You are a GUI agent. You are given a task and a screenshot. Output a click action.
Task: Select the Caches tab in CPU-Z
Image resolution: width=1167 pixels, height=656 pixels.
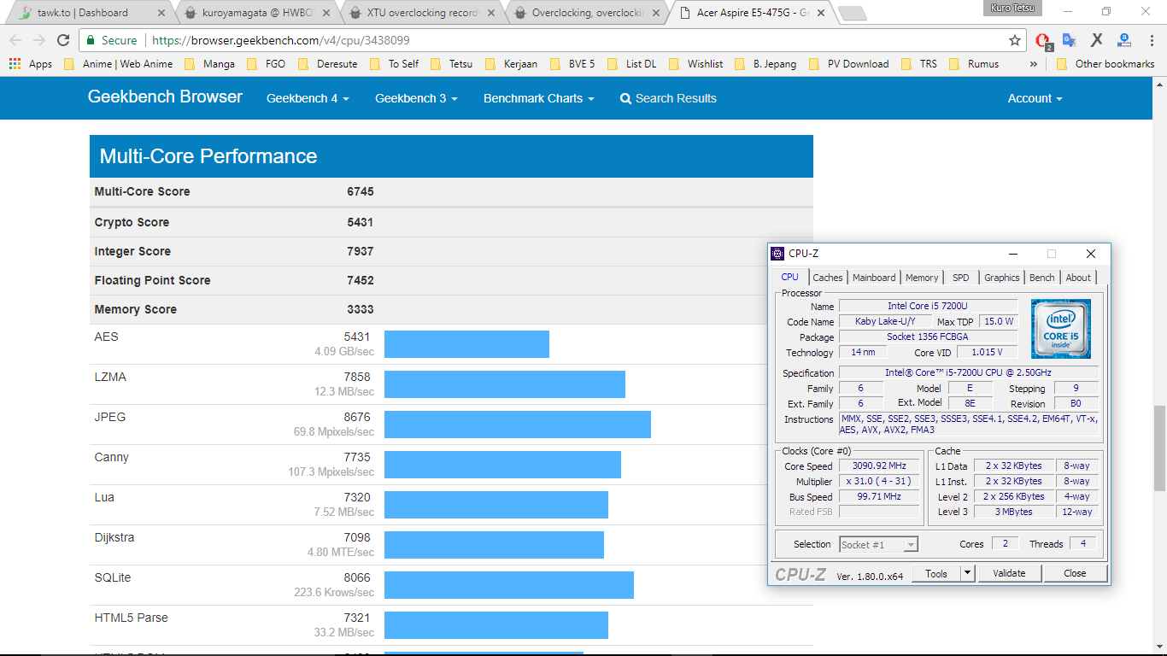click(x=828, y=278)
